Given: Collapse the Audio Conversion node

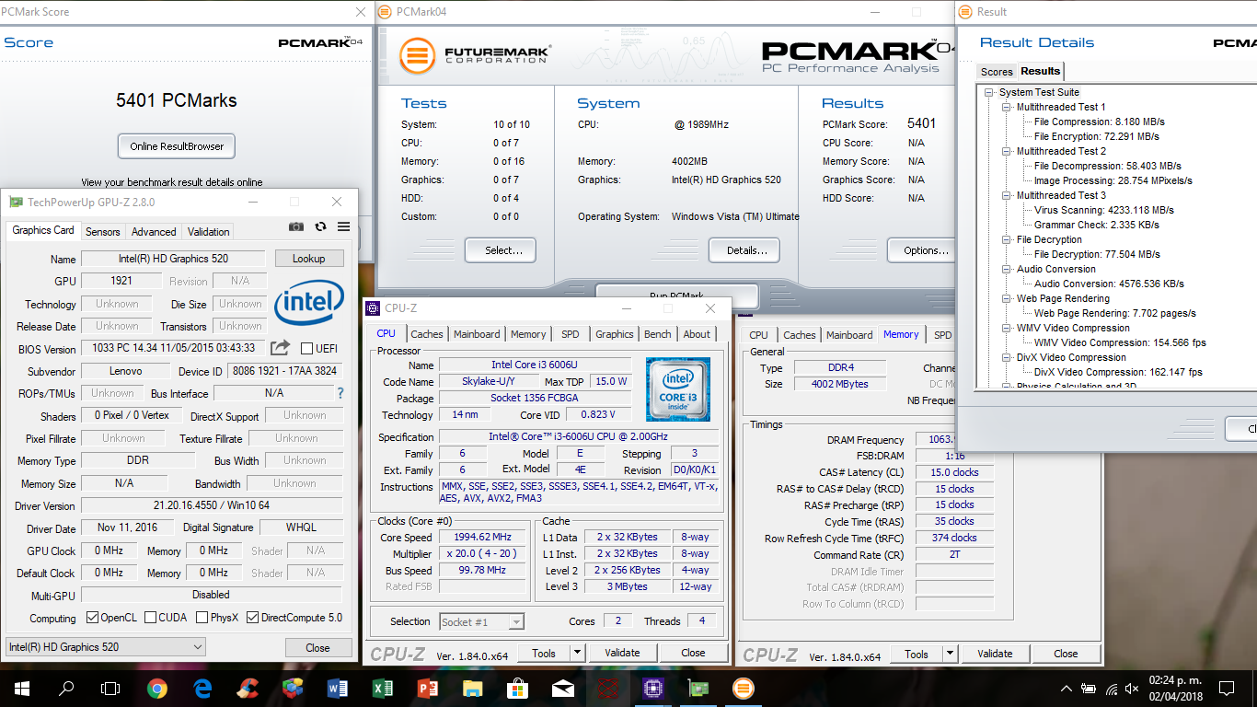Looking at the screenshot, I should pos(1008,269).
